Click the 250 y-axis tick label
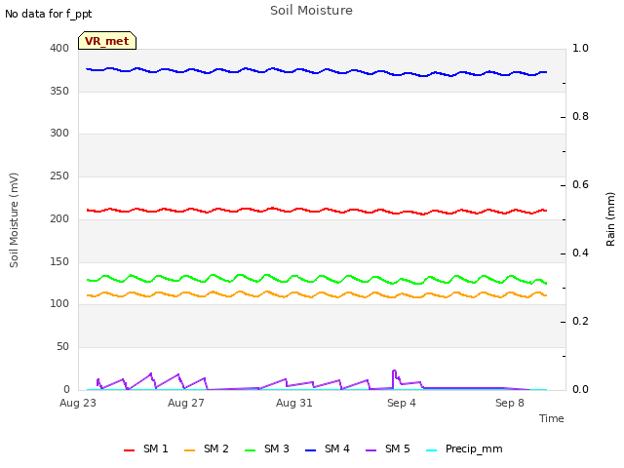 59,175
